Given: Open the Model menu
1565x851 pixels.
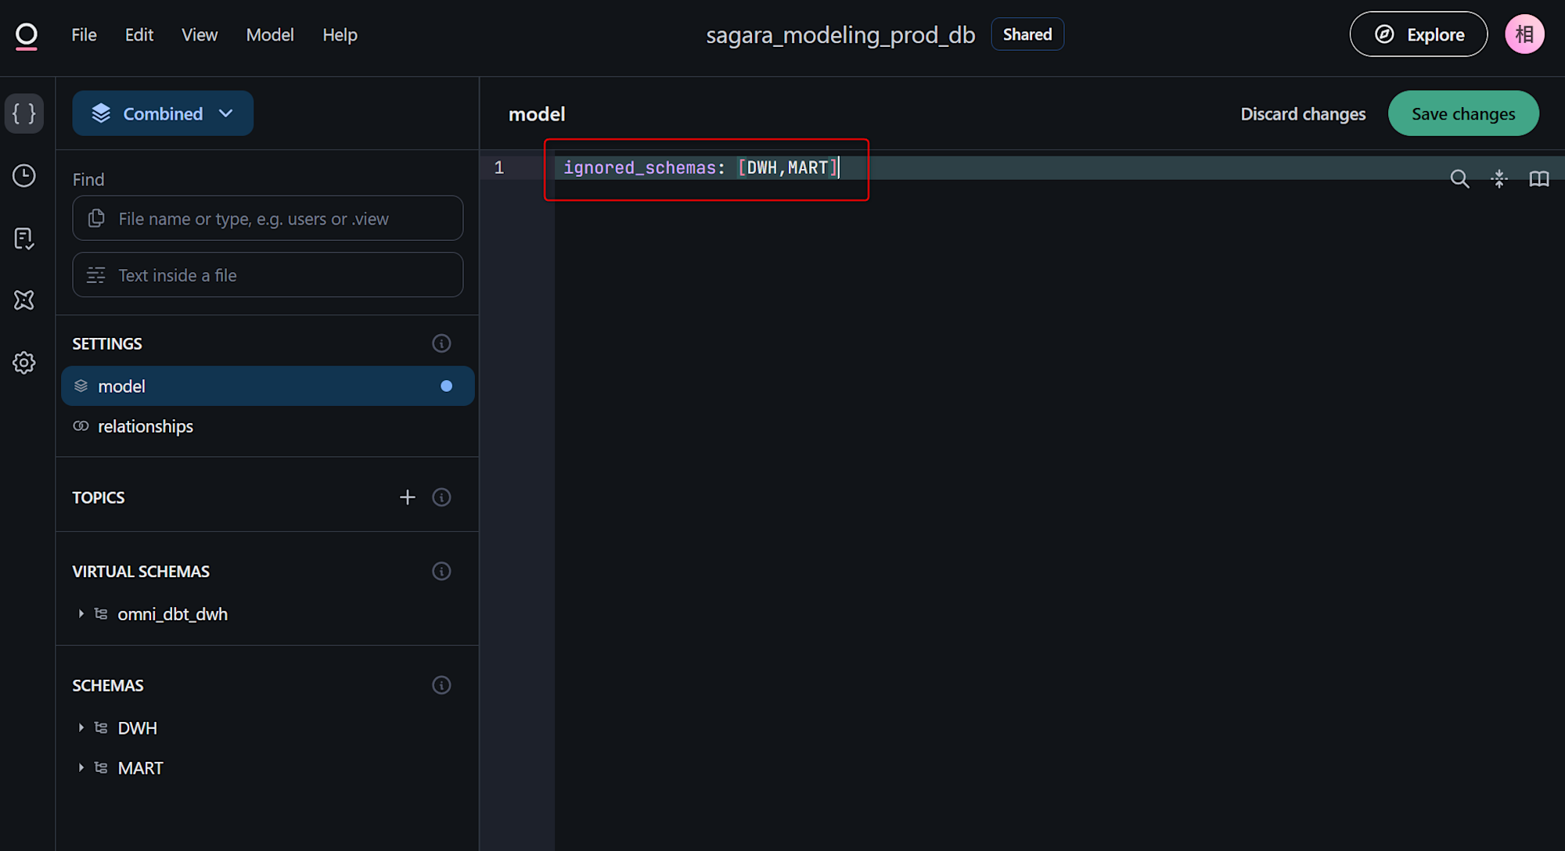Looking at the screenshot, I should pyautogui.click(x=269, y=35).
